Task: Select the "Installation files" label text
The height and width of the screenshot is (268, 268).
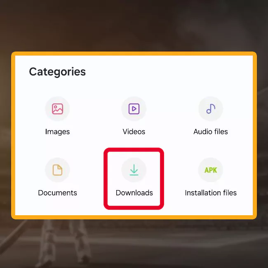Action: (211, 193)
